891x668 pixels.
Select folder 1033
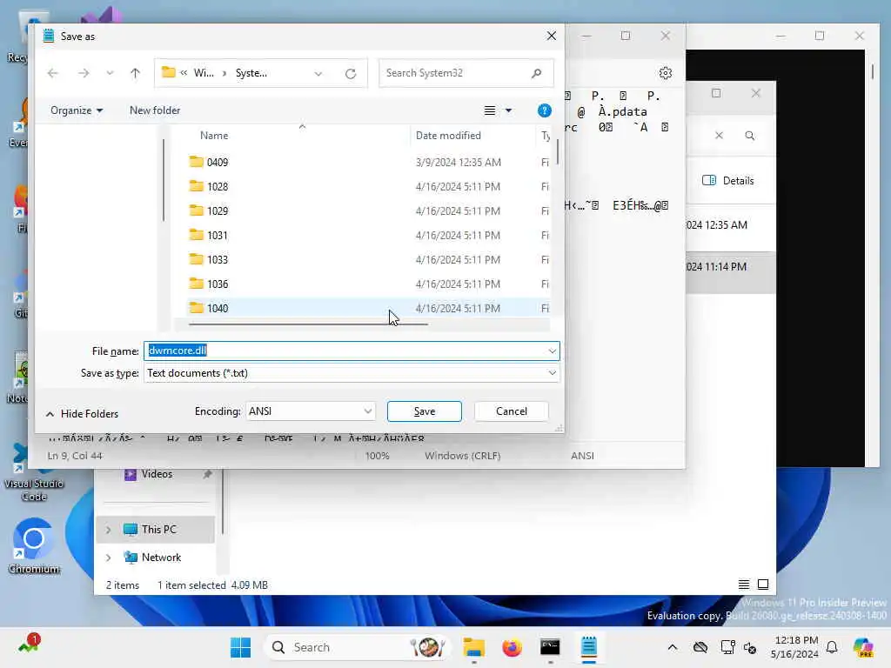(x=368, y=260)
